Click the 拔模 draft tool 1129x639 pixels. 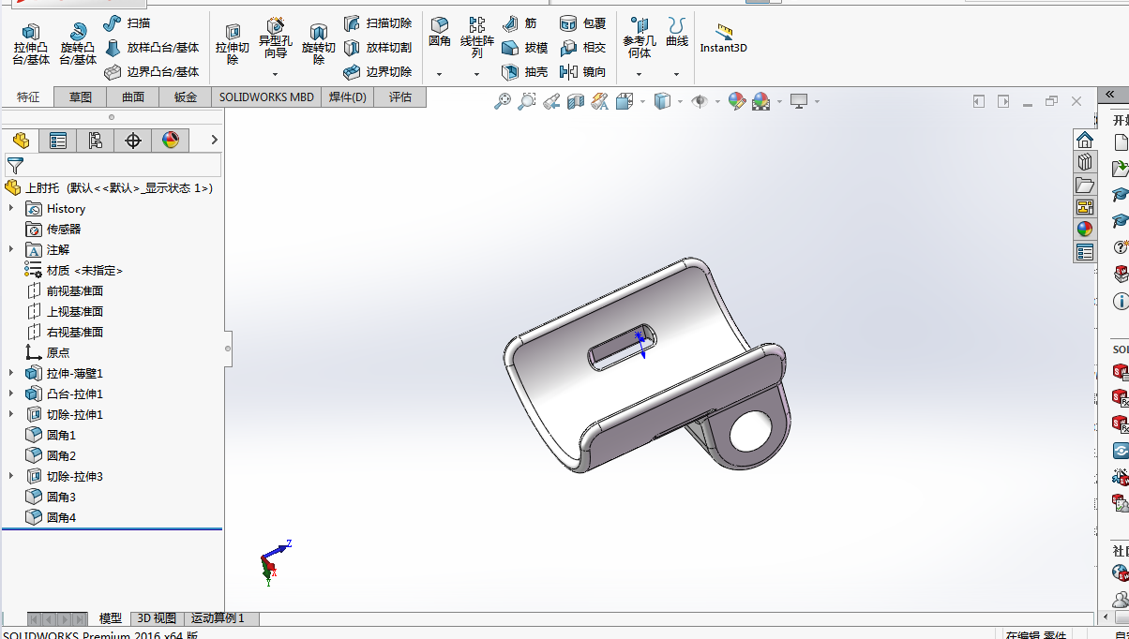(x=525, y=47)
